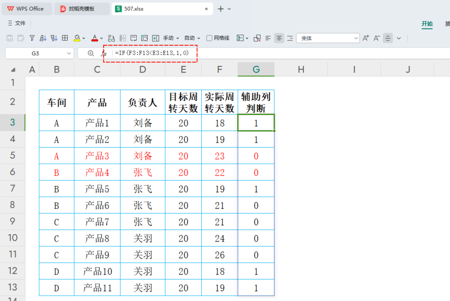
Task: Click the 辅助列判断 header cell
Action: tap(256, 102)
